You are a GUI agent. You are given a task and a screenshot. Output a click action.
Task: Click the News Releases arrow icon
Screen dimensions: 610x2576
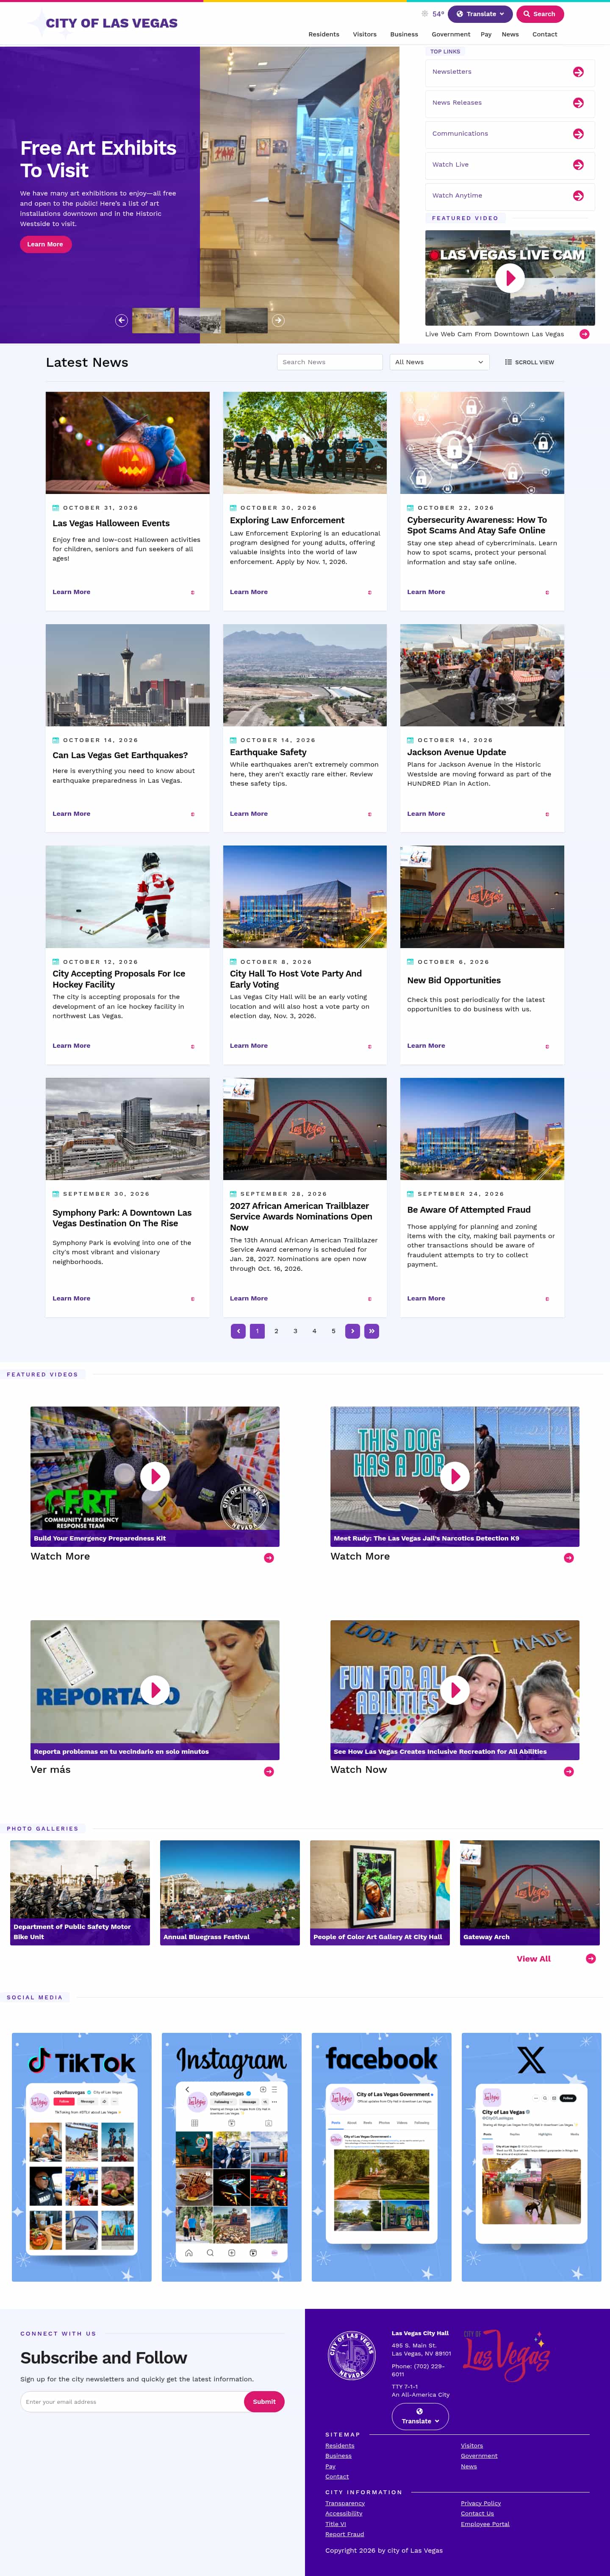[x=578, y=103]
